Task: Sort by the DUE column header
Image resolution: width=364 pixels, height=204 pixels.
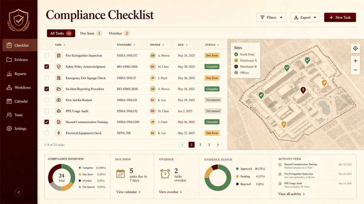Action: [183, 45]
